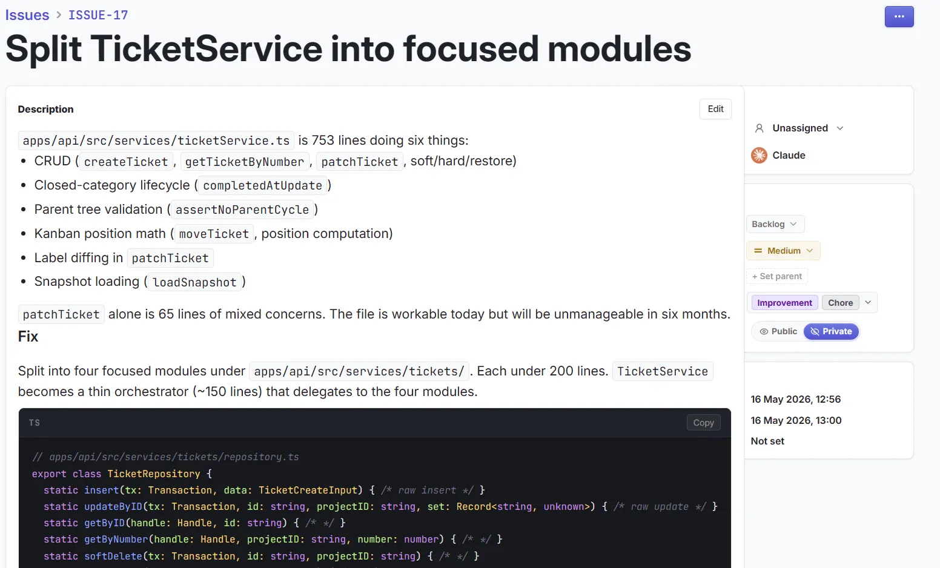Screen dimensions: 940x568
Task: Switch visibility to Private
Action: click(x=831, y=332)
